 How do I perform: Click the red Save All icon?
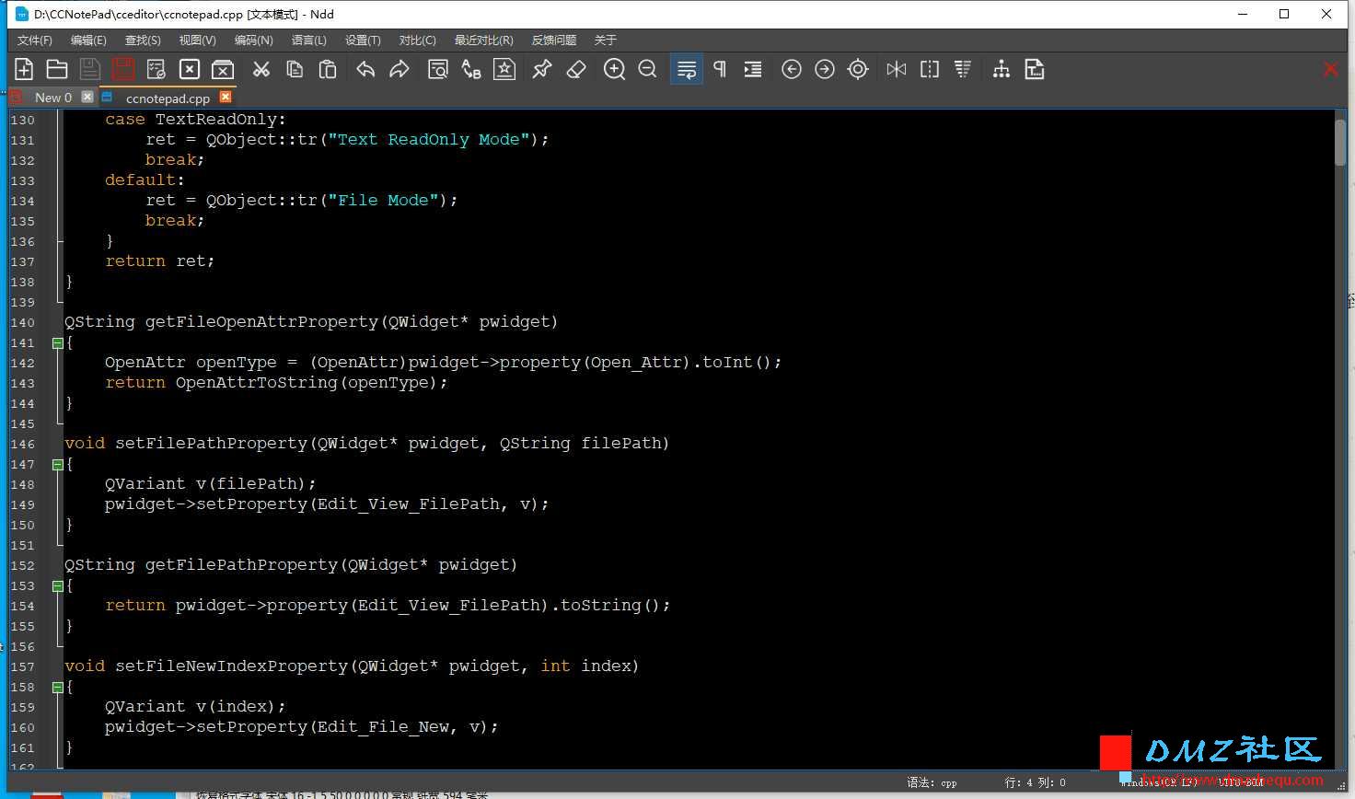(123, 69)
